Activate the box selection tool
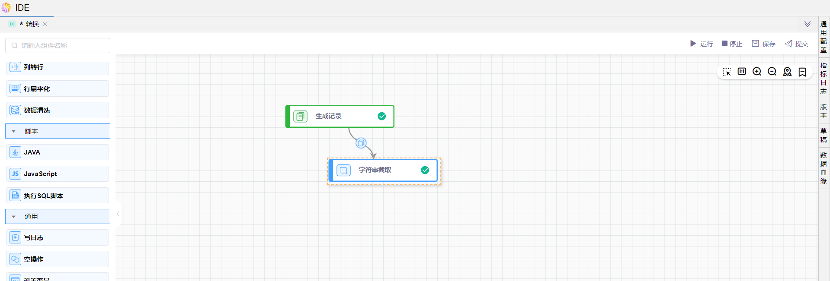This screenshot has width=830, height=281. [x=727, y=72]
